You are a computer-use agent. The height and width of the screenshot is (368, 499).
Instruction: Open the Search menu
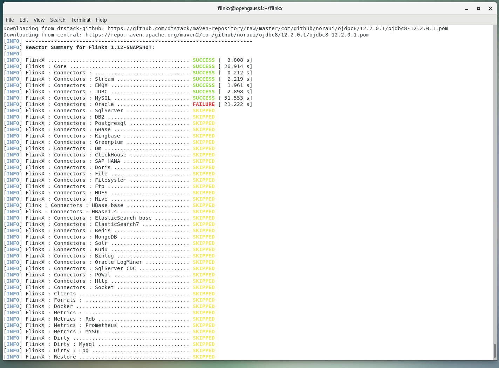[x=58, y=20]
